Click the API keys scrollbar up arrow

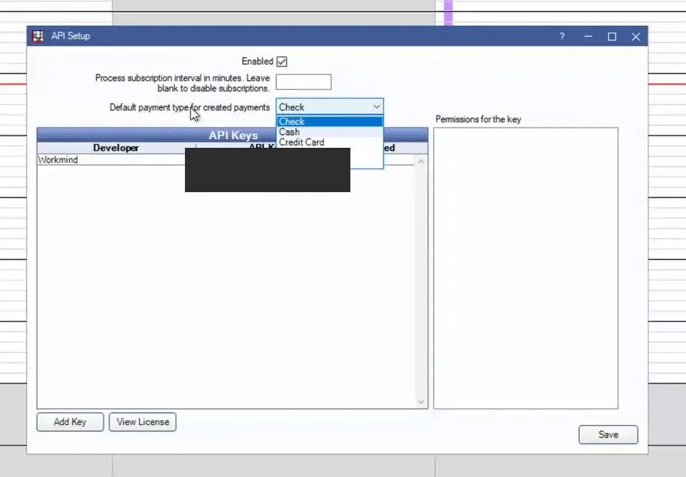click(421, 161)
